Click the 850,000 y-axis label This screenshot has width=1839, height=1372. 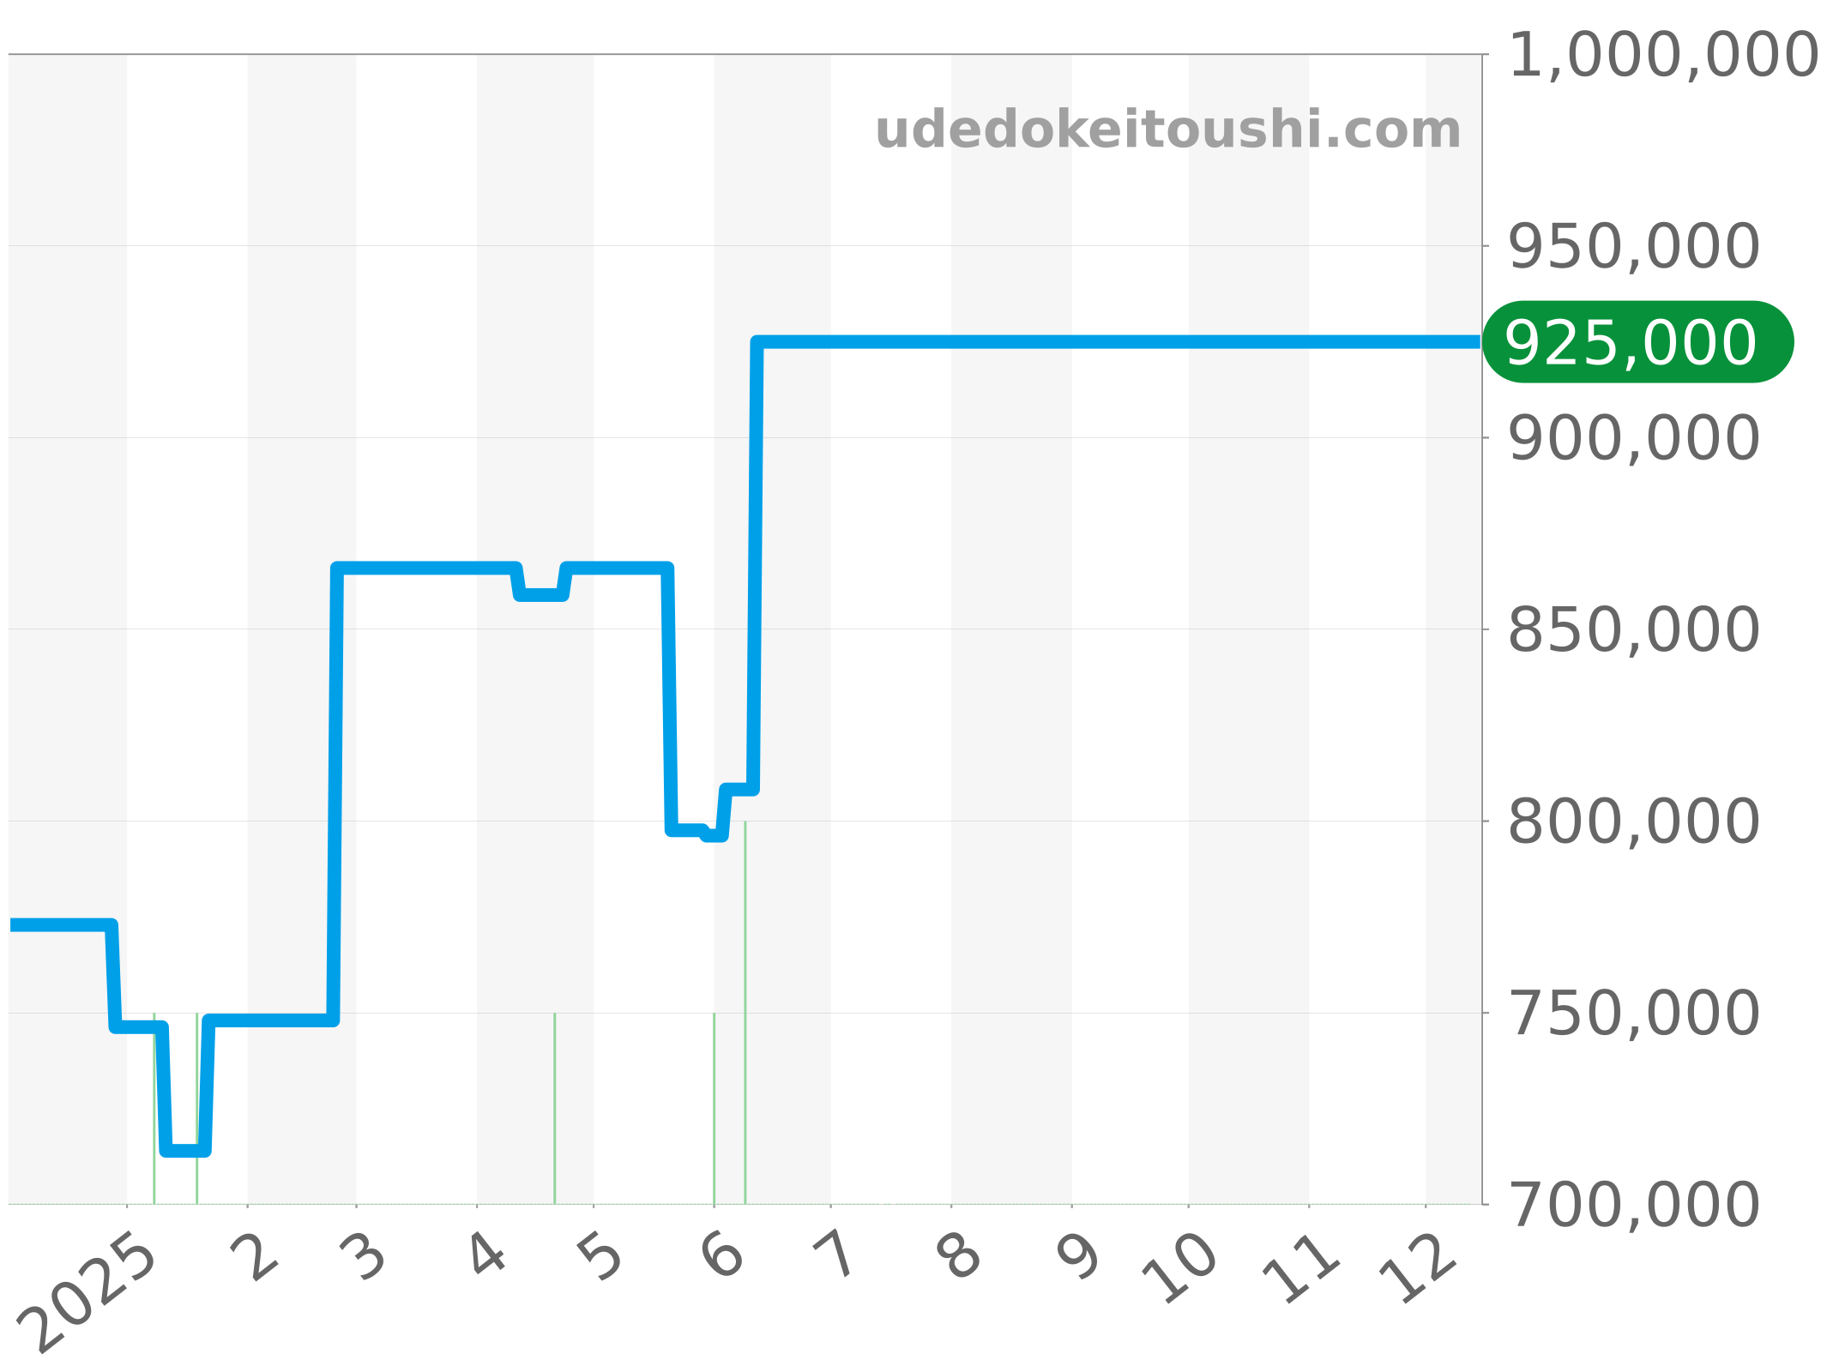click(x=1634, y=630)
